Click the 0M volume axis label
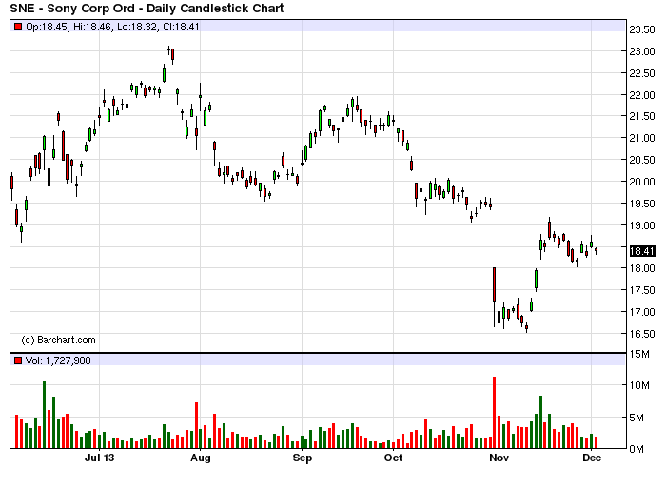666x487 pixels. click(636, 449)
